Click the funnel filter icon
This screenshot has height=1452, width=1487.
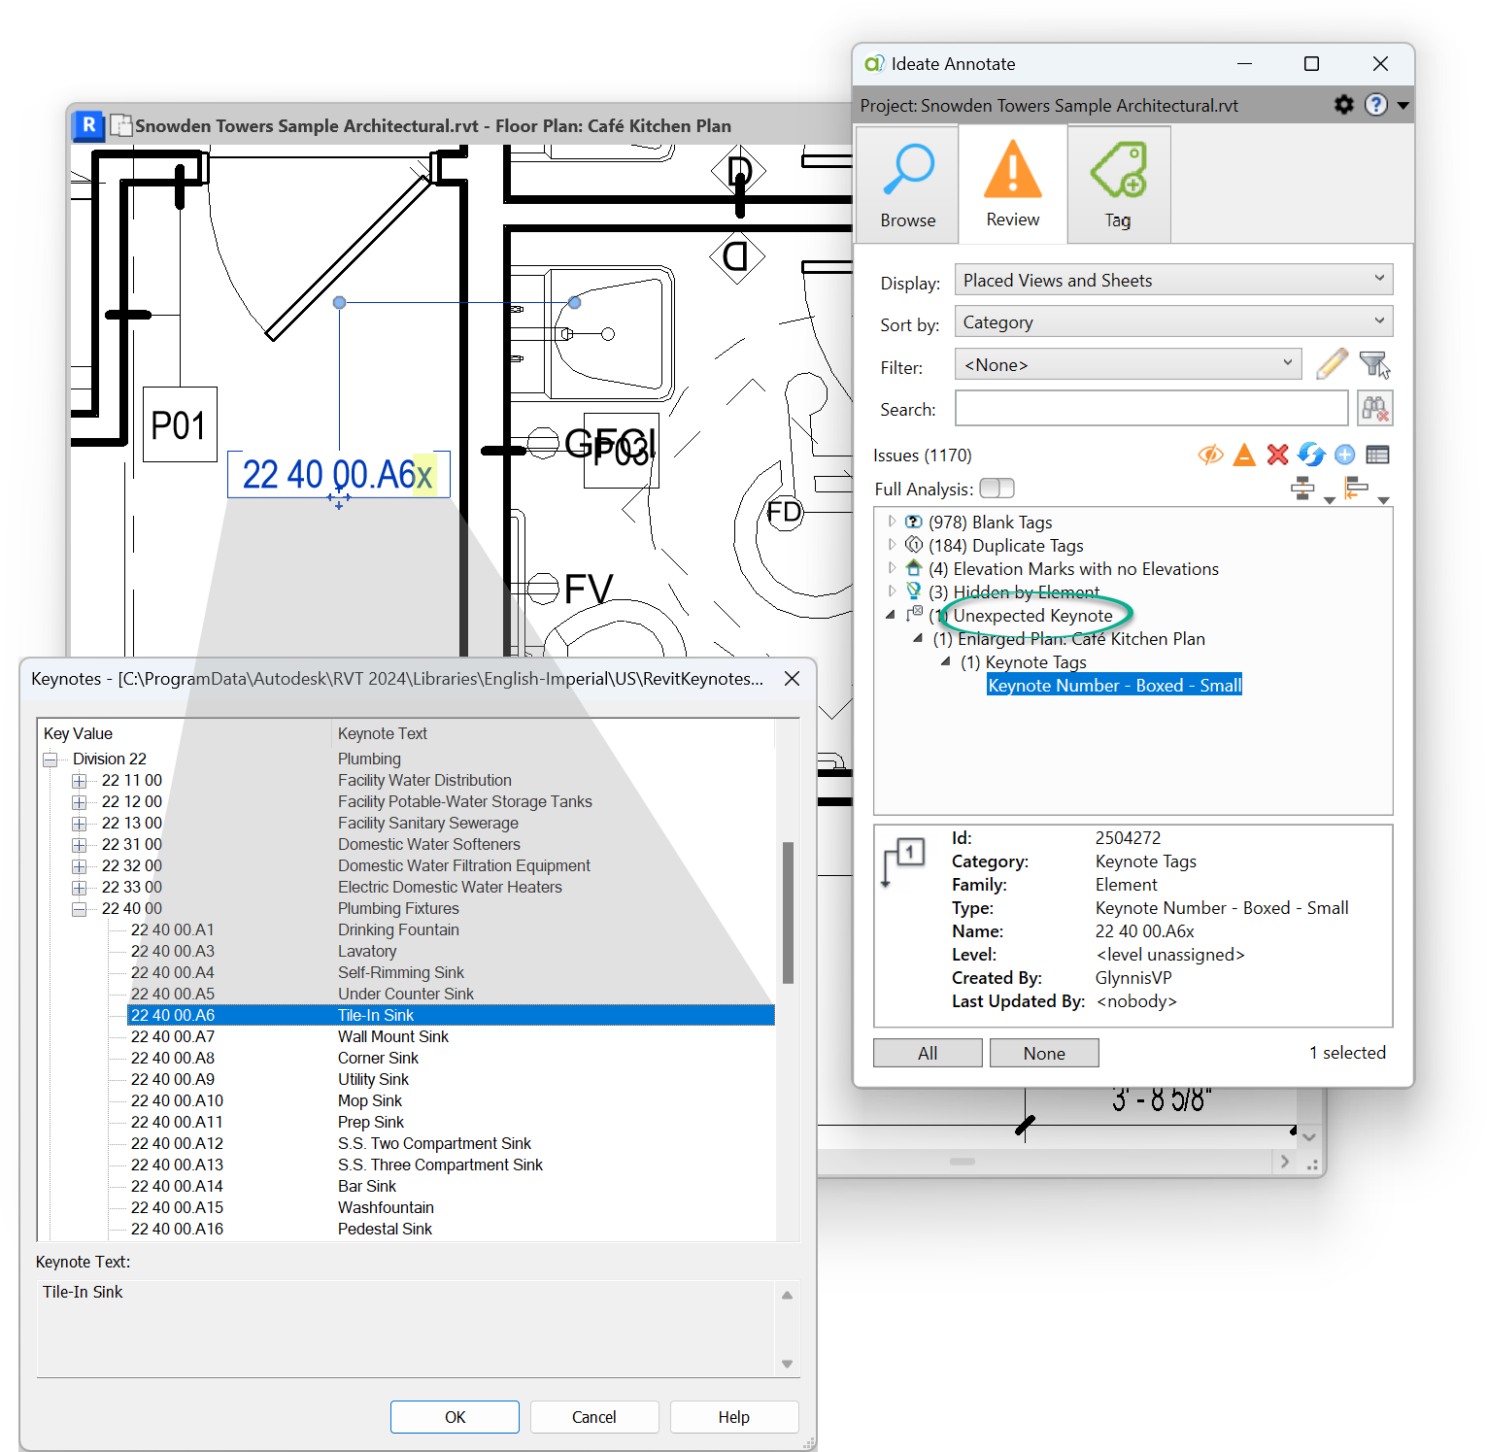pyautogui.click(x=1374, y=364)
